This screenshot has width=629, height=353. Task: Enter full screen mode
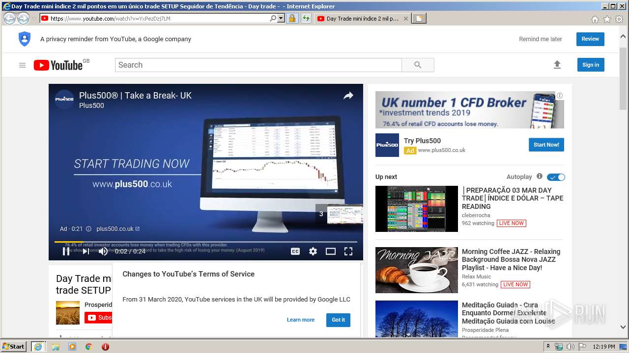point(348,252)
